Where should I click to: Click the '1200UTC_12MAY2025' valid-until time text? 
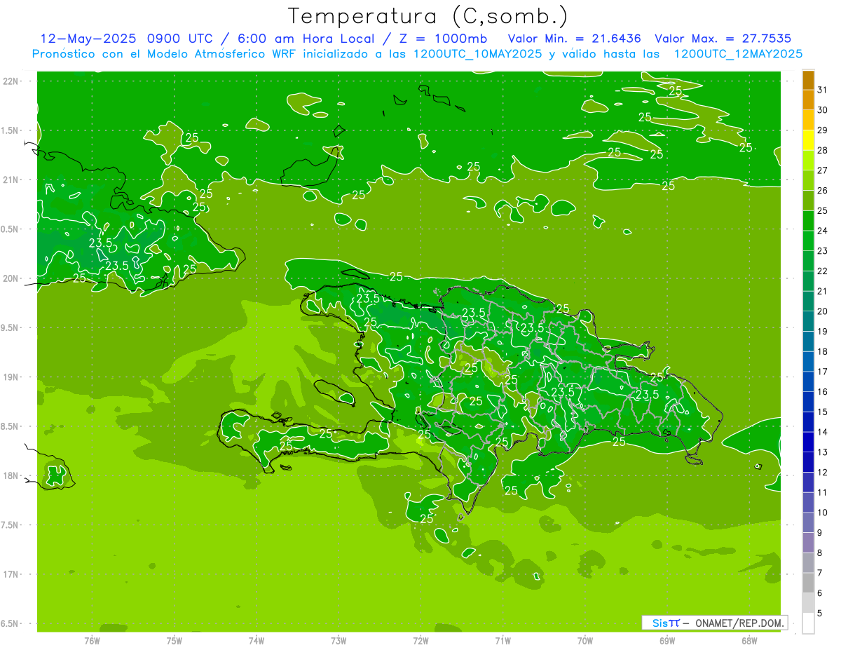coord(738,54)
